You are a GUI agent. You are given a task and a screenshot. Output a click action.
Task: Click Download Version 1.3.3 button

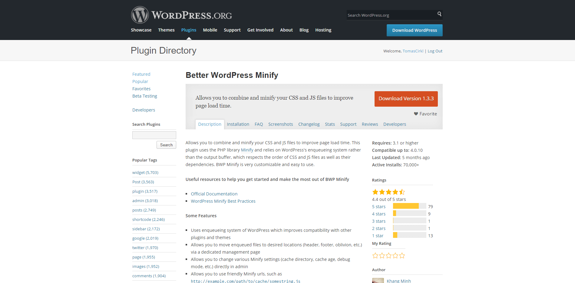[x=406, y=99]
